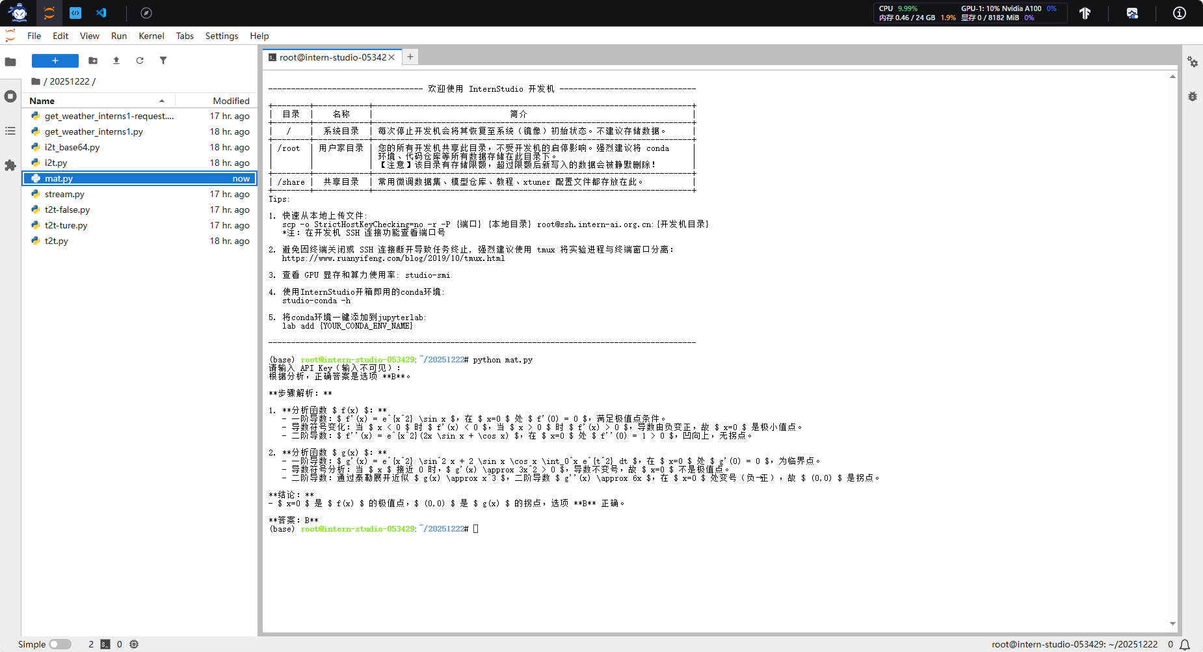The image size is (1203, 652).
Task: Open the Running Terminals and Kernels sidebar
Action: (x=10, y=96)
